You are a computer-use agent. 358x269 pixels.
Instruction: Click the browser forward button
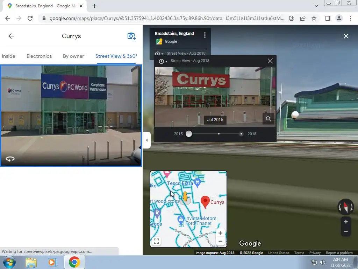[19, 18]
